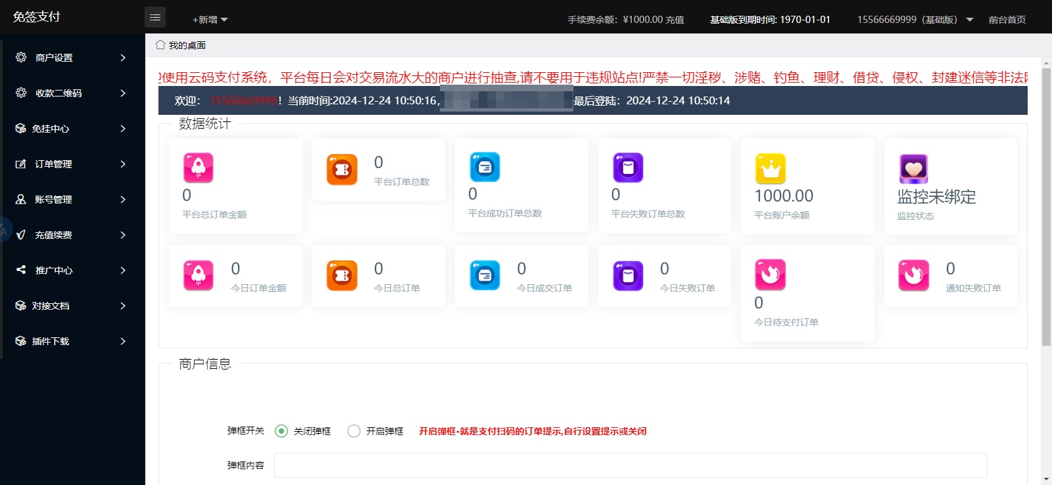Expand 商户设置 with its chevron
The image size is (1052, 485).
123,58
